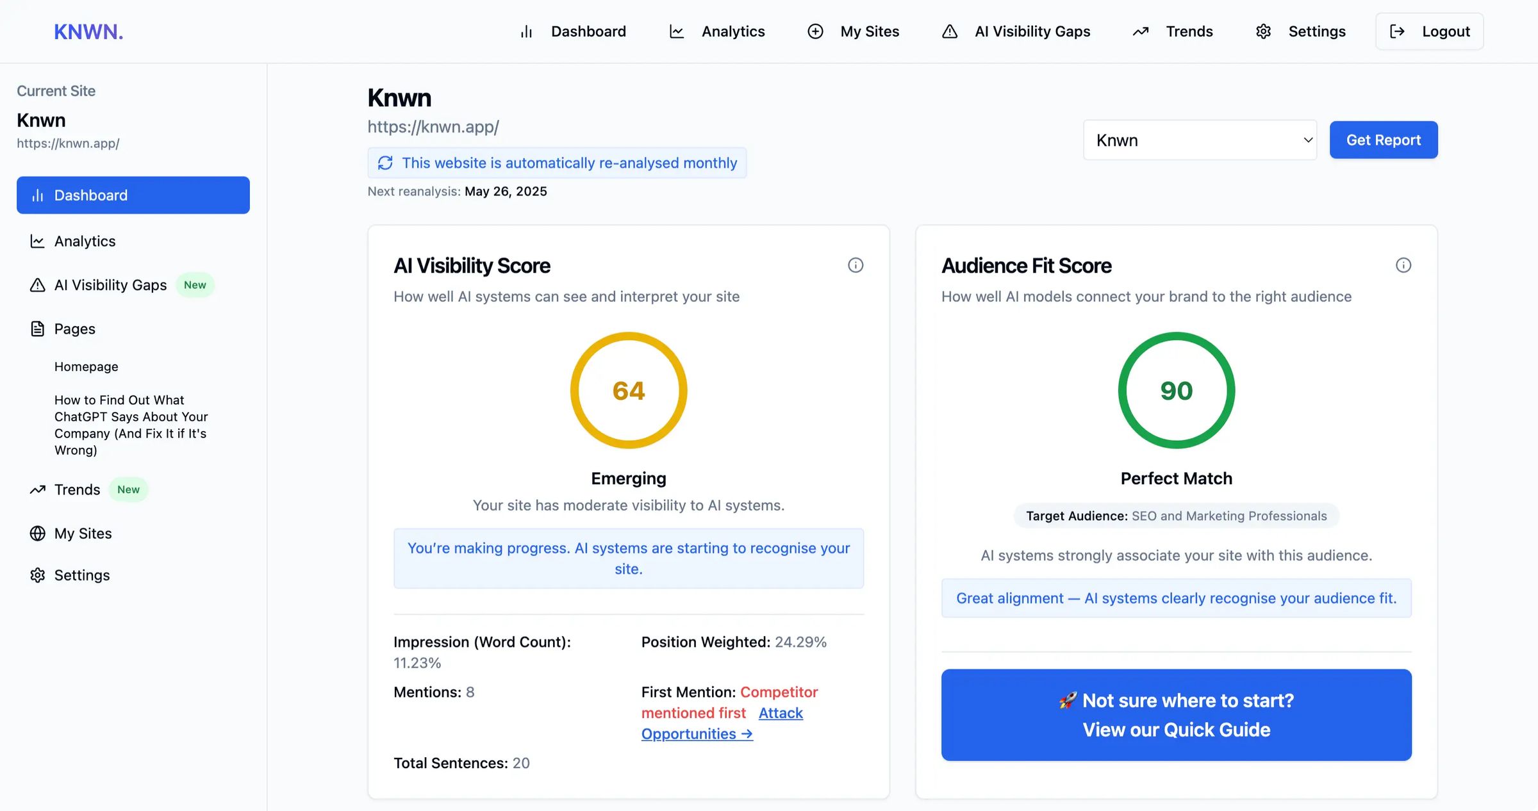Click the Trends arrow icon in the sidebar
The height and width of the screenshot is (811, 1538).
point(37,489)
